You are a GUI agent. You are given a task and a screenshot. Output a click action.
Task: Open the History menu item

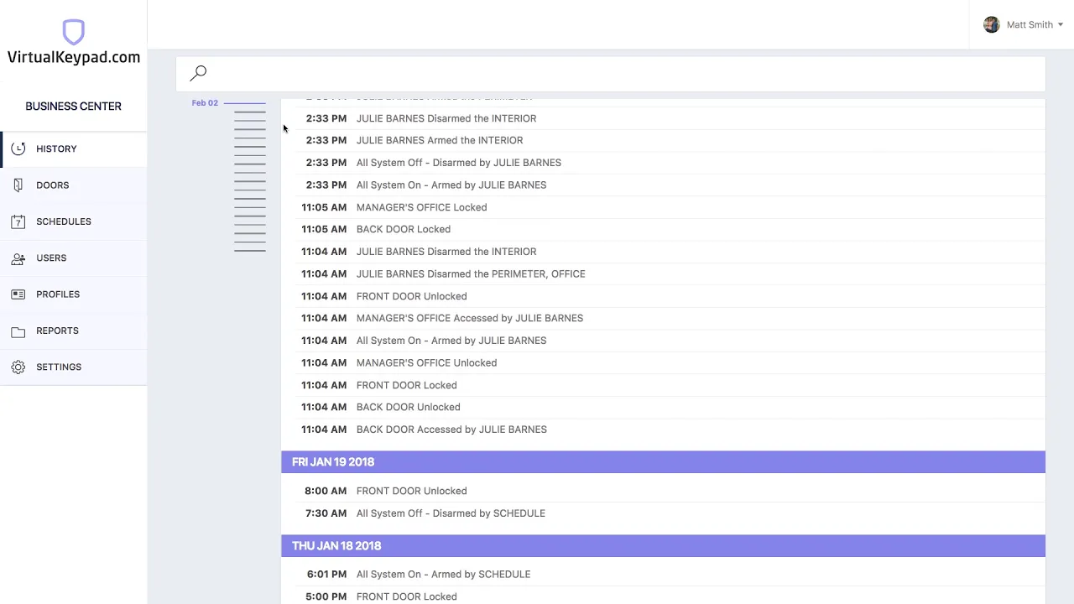tap(73, 148)
